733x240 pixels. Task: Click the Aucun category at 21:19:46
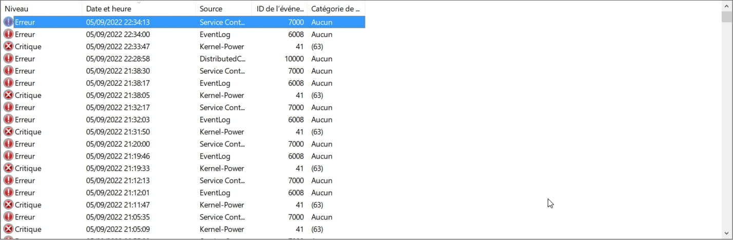322,156
